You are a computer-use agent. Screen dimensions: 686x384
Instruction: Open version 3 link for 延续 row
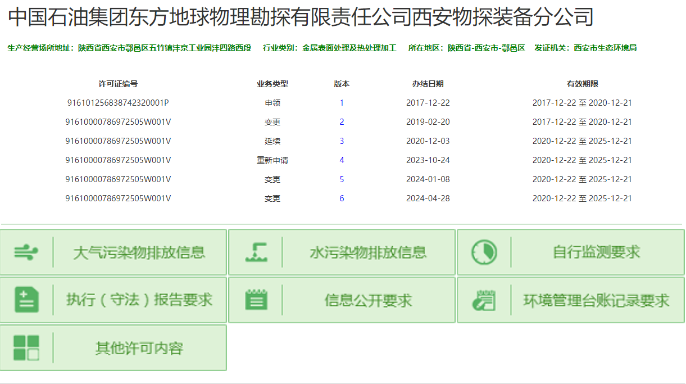pyautogui.click(x=342, y=141)
